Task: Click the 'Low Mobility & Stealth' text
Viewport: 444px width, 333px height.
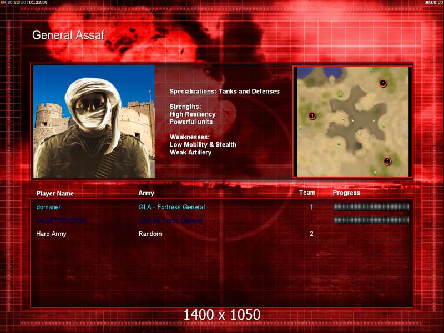Action: point(203,145)
